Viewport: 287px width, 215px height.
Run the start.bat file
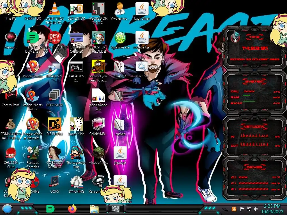tap(142, 69)
